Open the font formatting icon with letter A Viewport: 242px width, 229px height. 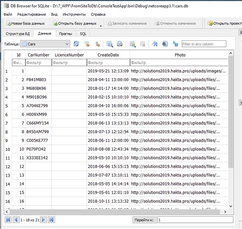(155, 44)
